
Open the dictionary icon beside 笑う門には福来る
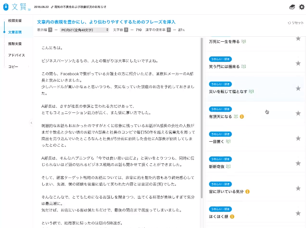click(x=244, y=67)
